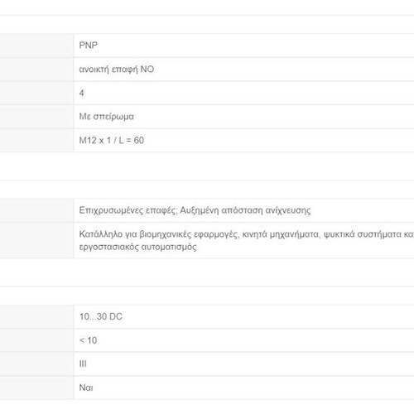
Task: Click the '< 10' value cell
Action: (243, 340)
